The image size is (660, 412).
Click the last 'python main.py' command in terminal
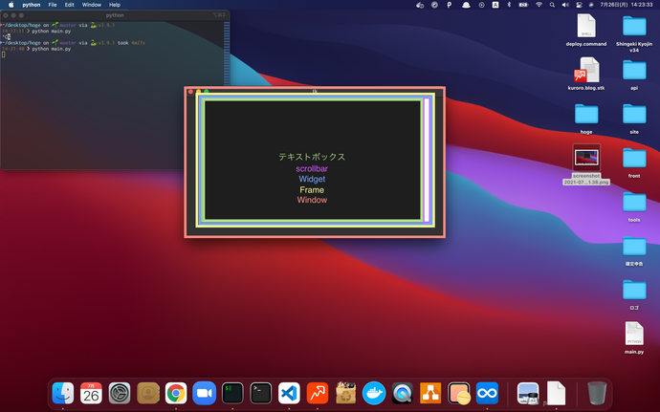pos(52,49)
